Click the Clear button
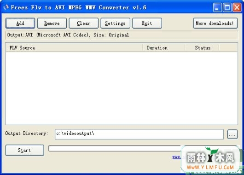This screenshot has width=244, height=175. (84, 23)
